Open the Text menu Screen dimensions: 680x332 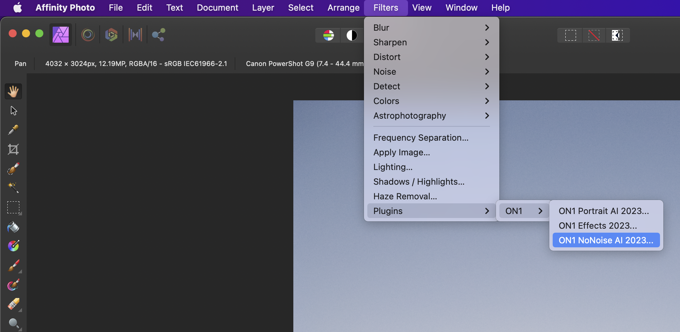click(175, 8)
